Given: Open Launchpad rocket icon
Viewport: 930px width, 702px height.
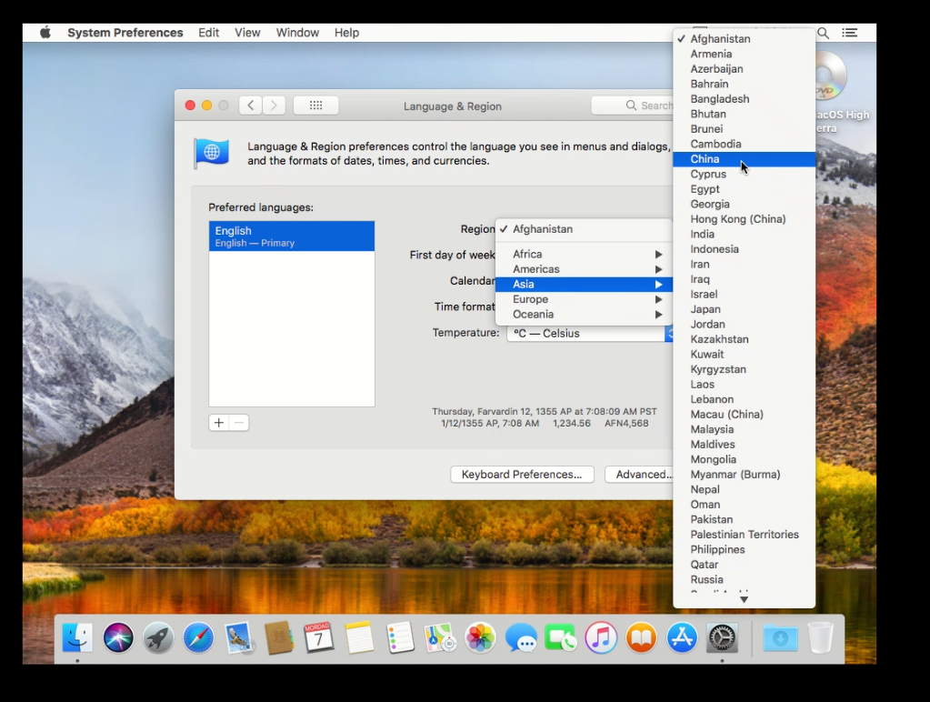Looking at the screenshot, I should (x=158, y=638).
